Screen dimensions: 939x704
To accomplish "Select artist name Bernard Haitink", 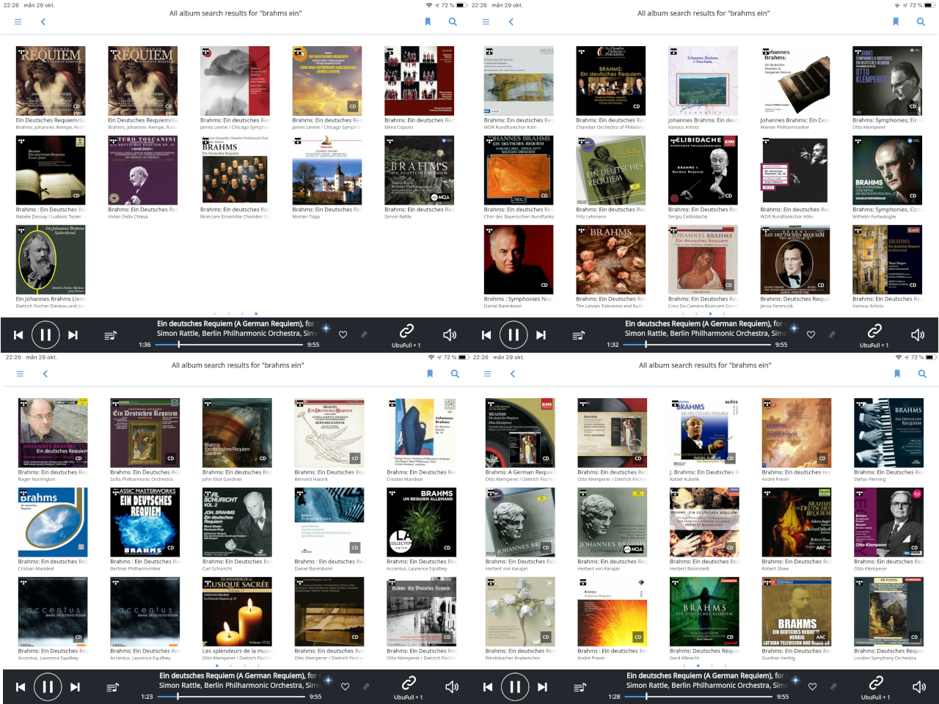I will [x=311, y=479].
